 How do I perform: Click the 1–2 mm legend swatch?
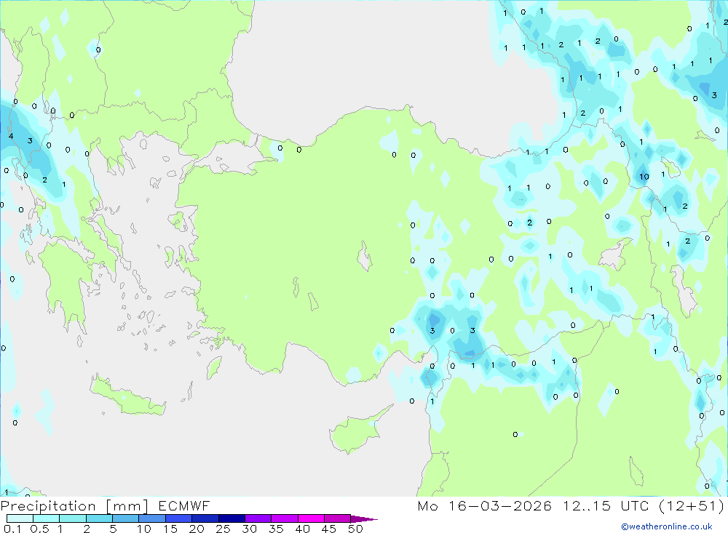(x=73, y=518)
